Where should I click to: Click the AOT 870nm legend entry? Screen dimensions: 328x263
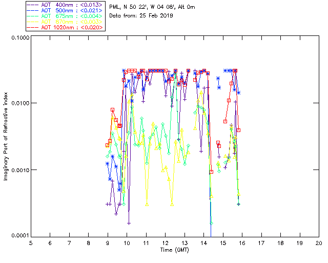65,22
